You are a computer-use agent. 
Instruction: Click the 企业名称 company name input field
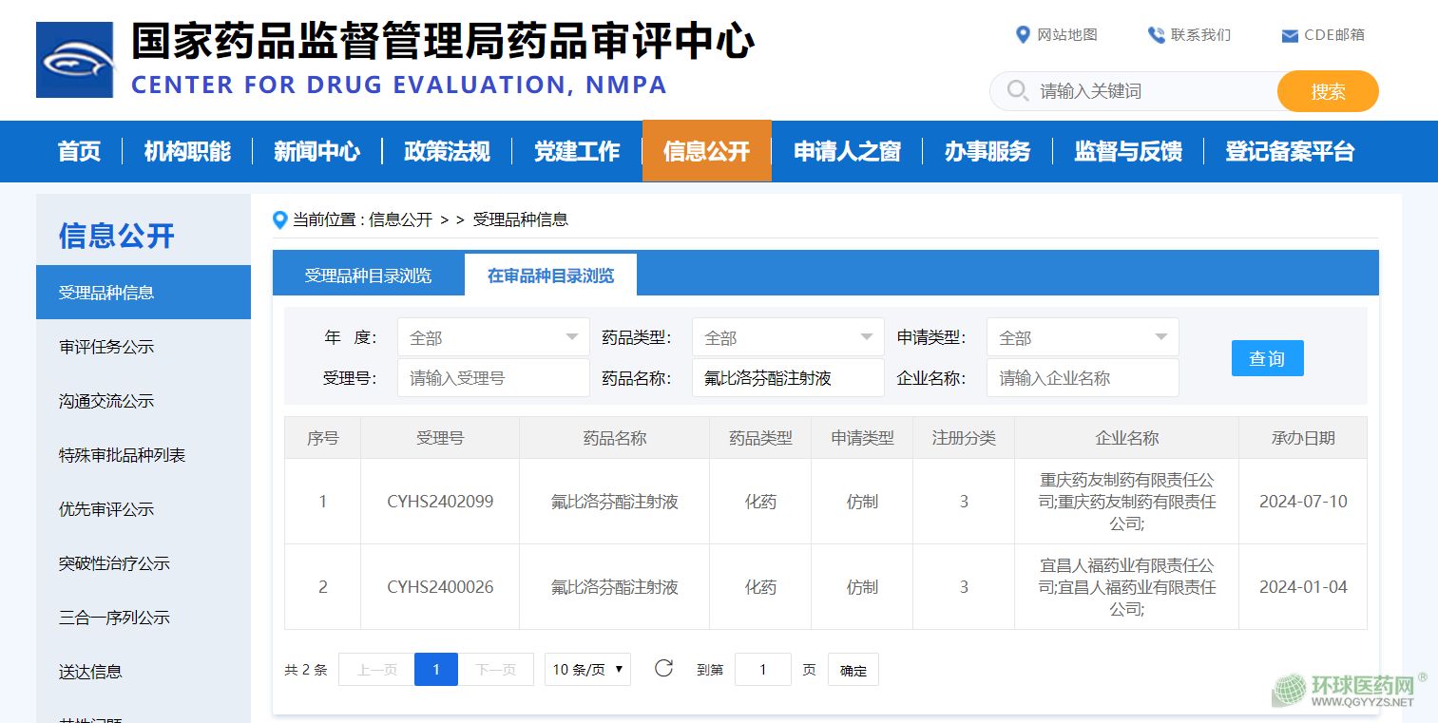point(1083,378)
